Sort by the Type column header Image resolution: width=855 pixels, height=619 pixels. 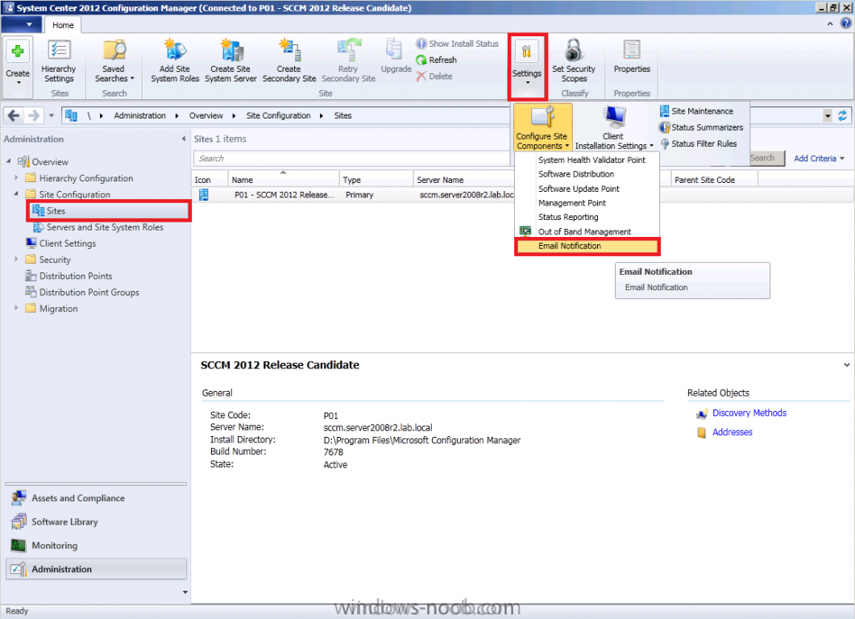point(376,180)
